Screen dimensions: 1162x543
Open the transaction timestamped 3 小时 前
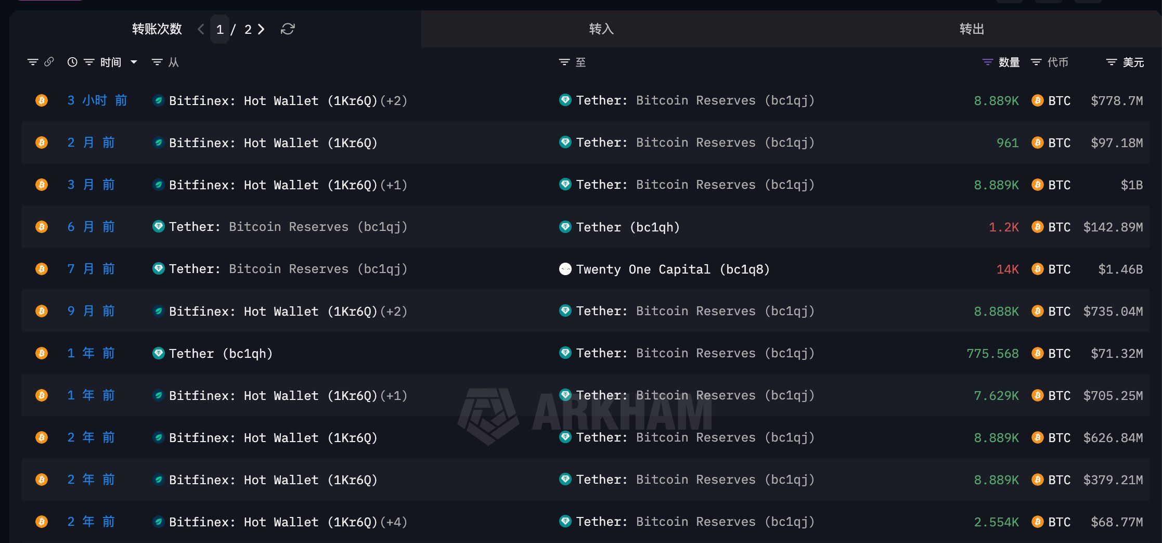(97, 100)
